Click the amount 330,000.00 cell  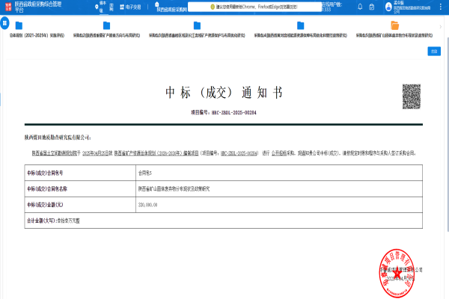pyautogui.click(x=279, y=205)
